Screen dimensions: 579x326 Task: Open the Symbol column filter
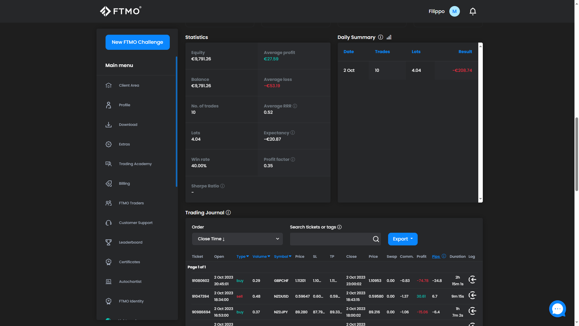click(x=283, y=257)
